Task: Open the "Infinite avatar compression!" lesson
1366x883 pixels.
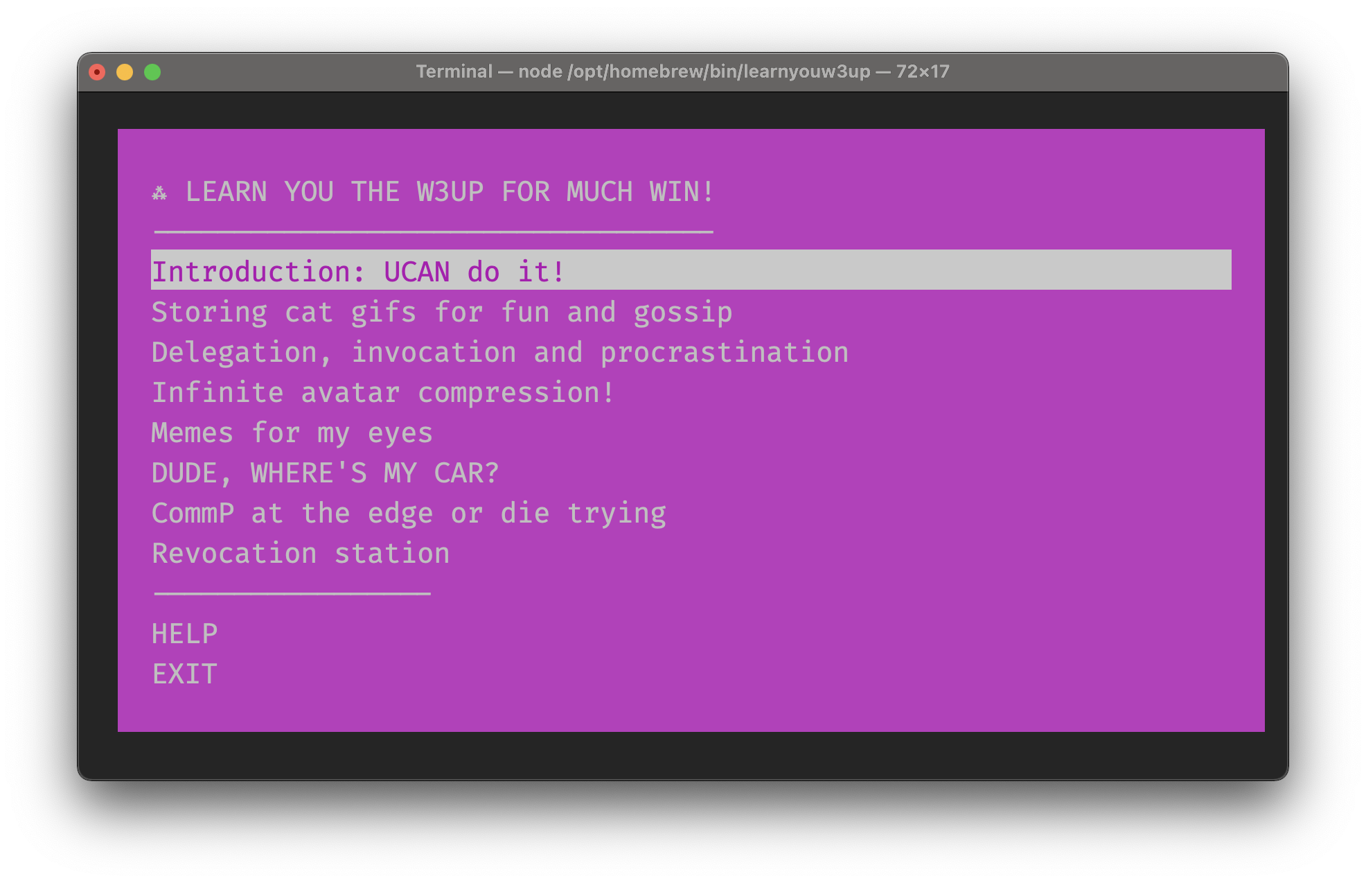Action: point(382,392)
